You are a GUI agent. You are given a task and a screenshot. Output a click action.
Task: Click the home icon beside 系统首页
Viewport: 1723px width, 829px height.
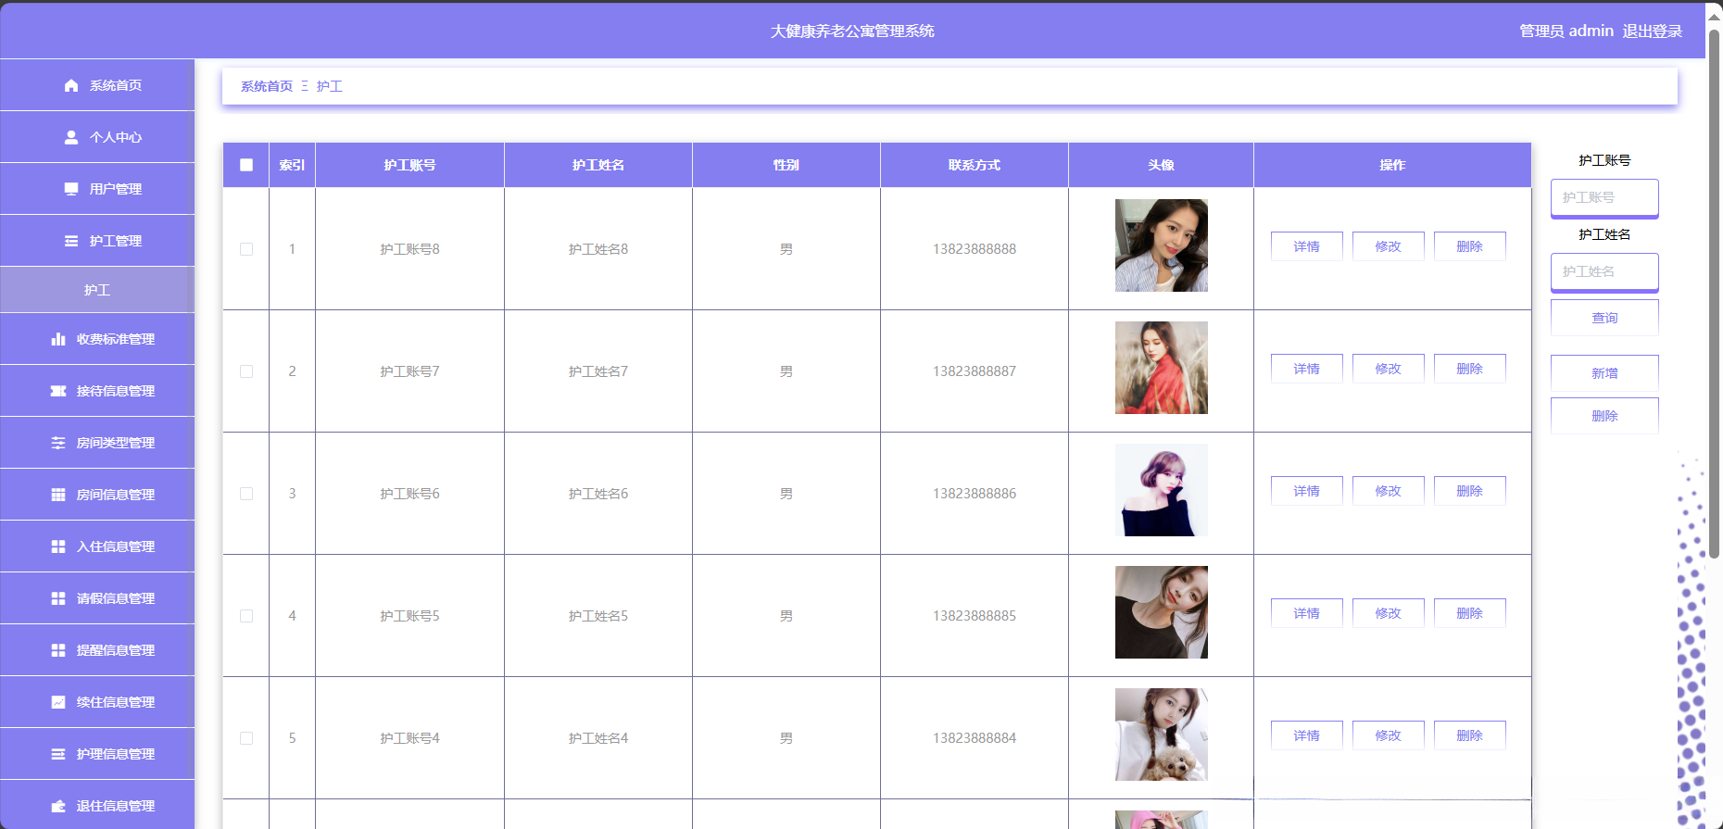coord(71,85)
